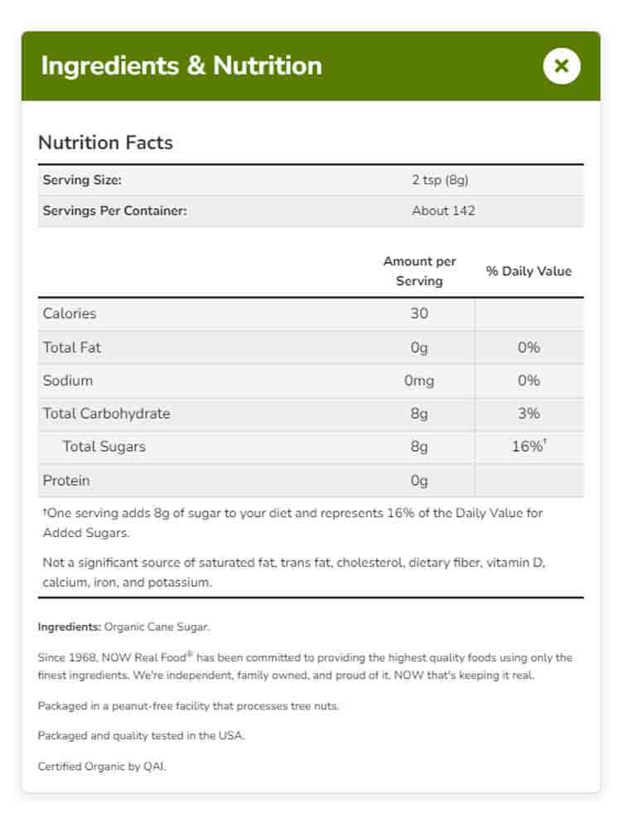
Task: Click the Amount per Serving column header
Action: click(419, 271)
